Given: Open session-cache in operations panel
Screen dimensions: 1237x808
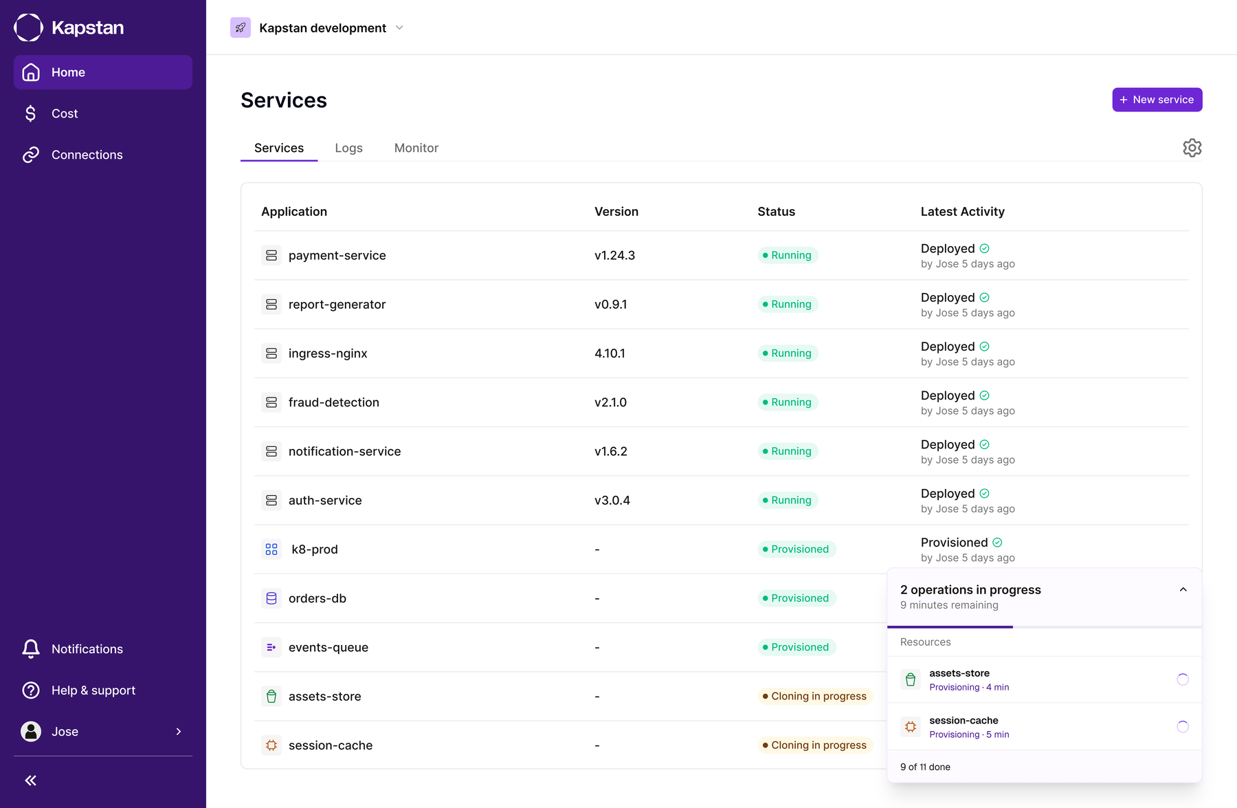Looking at the screenshot, I should (x=1045, y=727).
